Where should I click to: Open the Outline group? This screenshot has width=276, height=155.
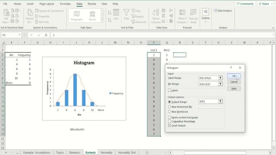pos(205,15)
